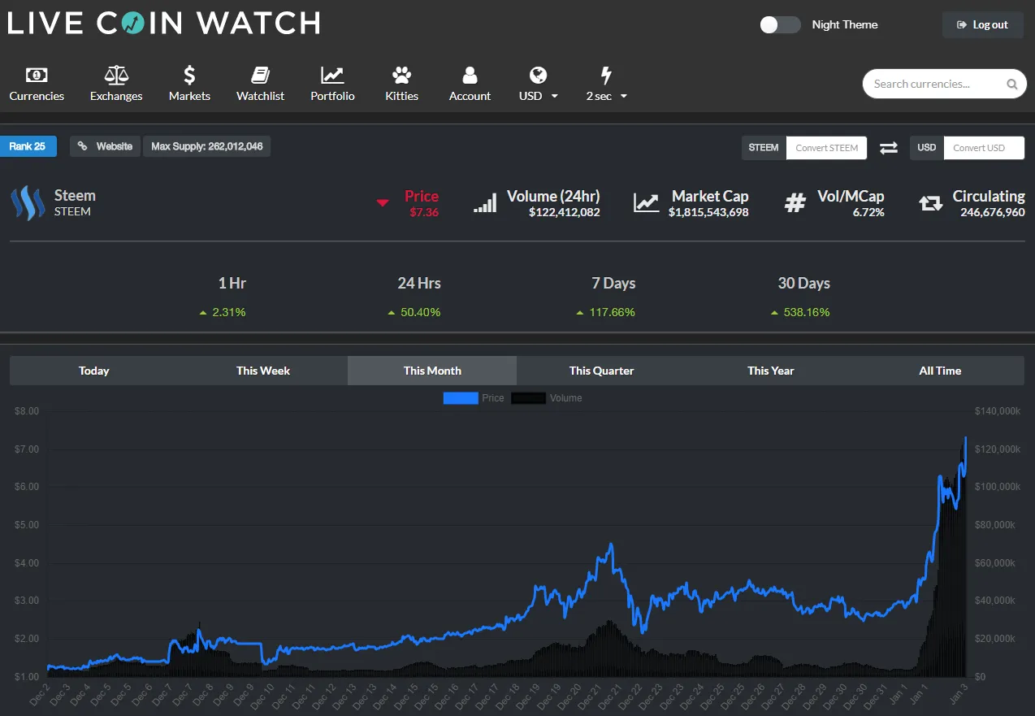Click the globe currency icon
The image size is (1035, 716).
[538, 76]
